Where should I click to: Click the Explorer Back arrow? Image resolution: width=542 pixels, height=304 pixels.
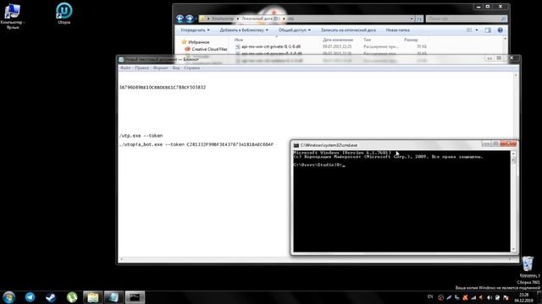pyautogui.click(x=180, y=19)
